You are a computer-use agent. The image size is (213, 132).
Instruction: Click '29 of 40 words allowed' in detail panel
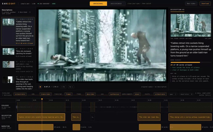tap(181, 65)
